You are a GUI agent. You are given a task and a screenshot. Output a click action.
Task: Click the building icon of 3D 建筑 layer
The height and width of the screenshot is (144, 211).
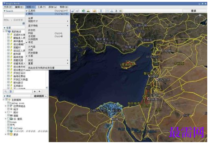[x=11, y=119]
